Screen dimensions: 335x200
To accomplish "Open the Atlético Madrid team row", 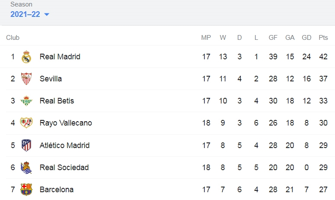I will point(168,145).
